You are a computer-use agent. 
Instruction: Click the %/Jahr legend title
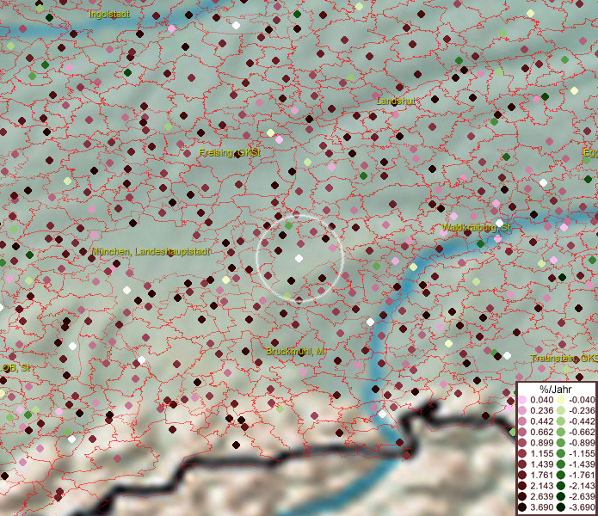[x=555, y=389]
